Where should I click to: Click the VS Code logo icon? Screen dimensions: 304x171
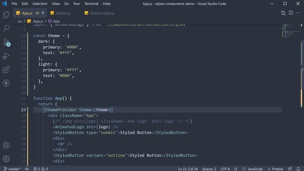(4, 3)
